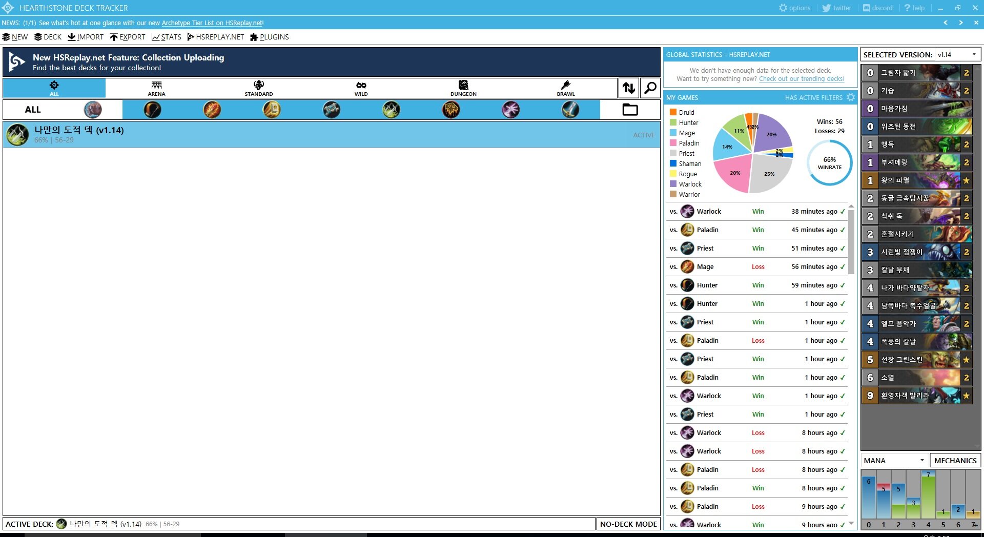Click the rogue icon beside active deck name
Screen dimensions: 984x537
coord(61,524)
